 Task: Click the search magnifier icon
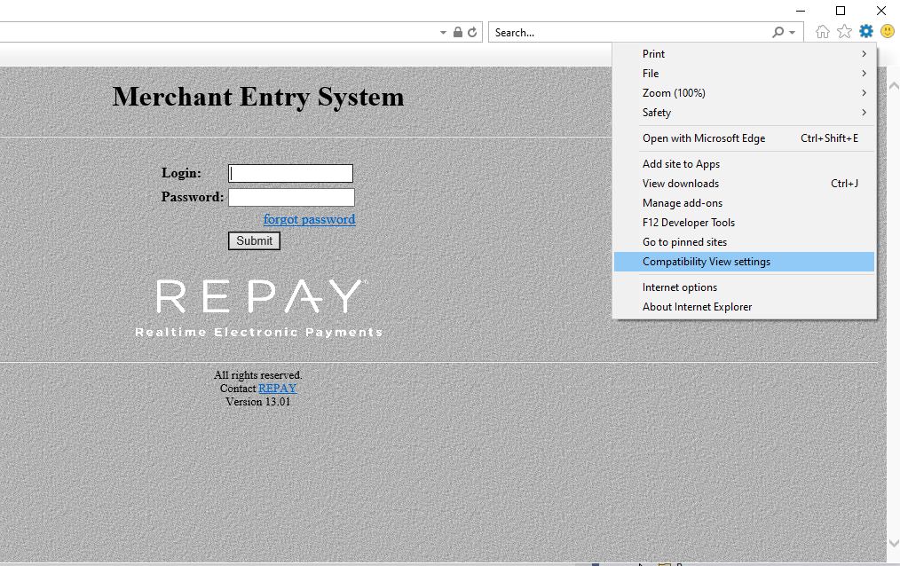click(778, 33)
